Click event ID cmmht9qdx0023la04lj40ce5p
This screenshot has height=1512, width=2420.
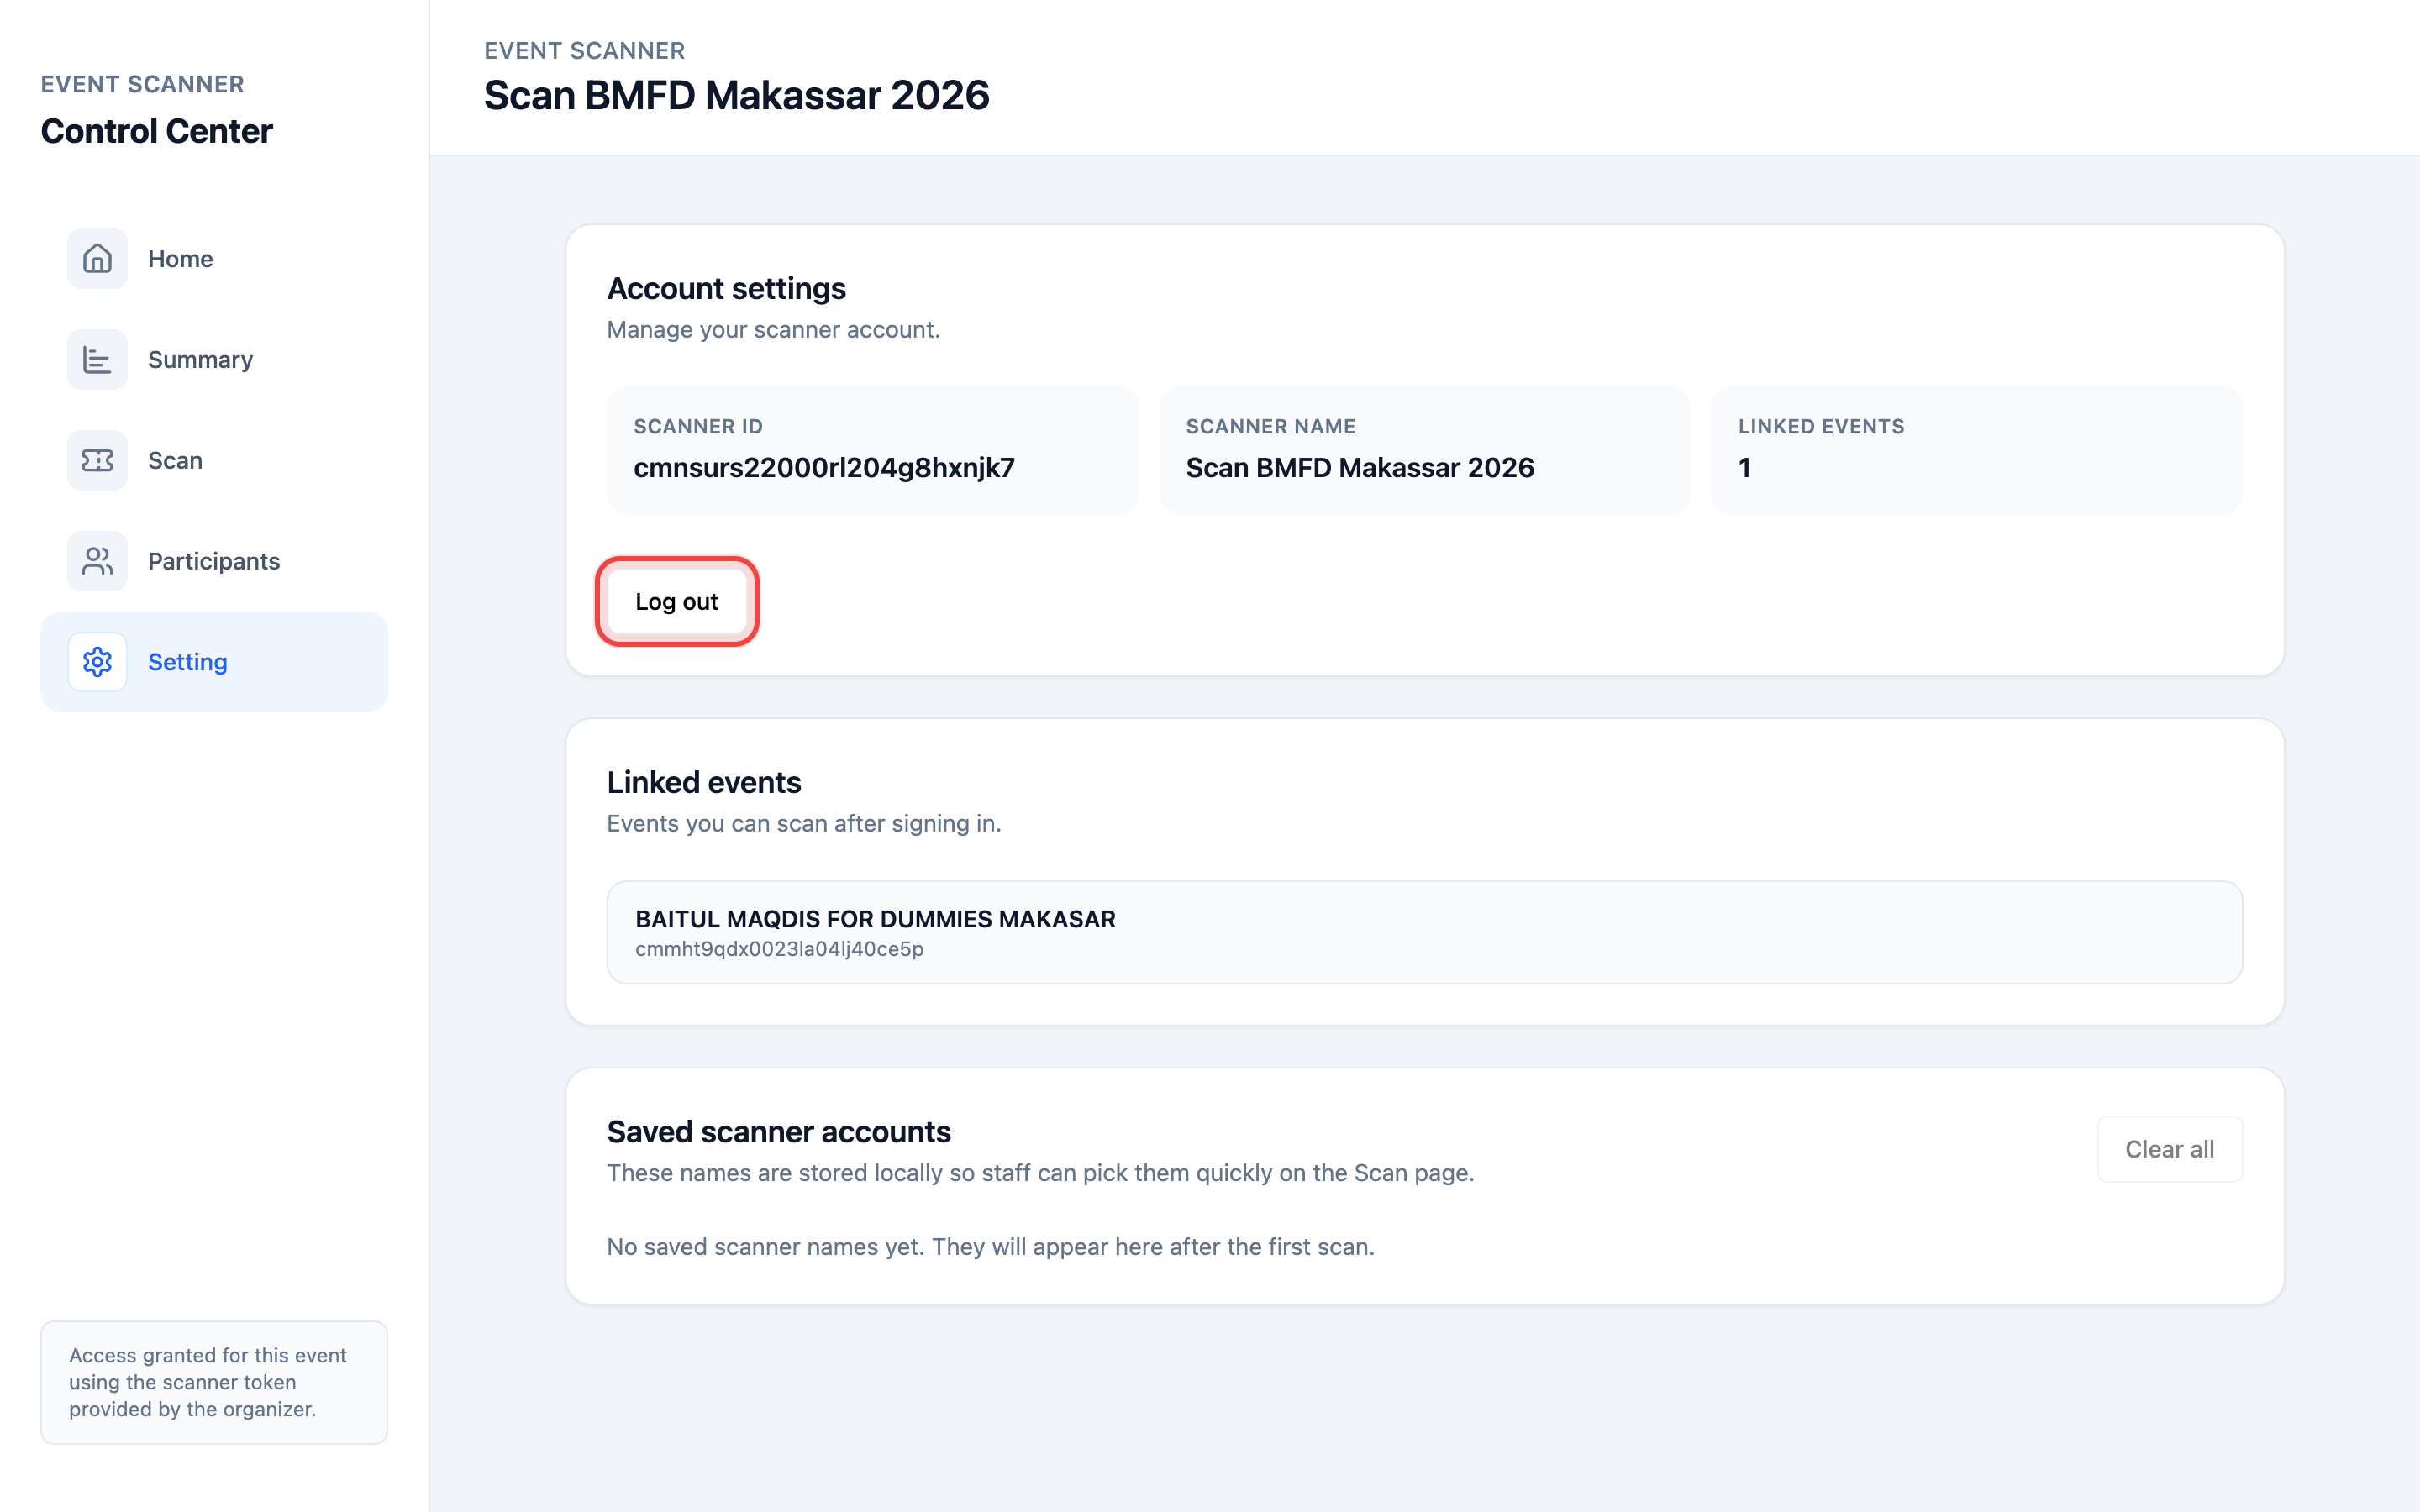[x=779, y=949]
